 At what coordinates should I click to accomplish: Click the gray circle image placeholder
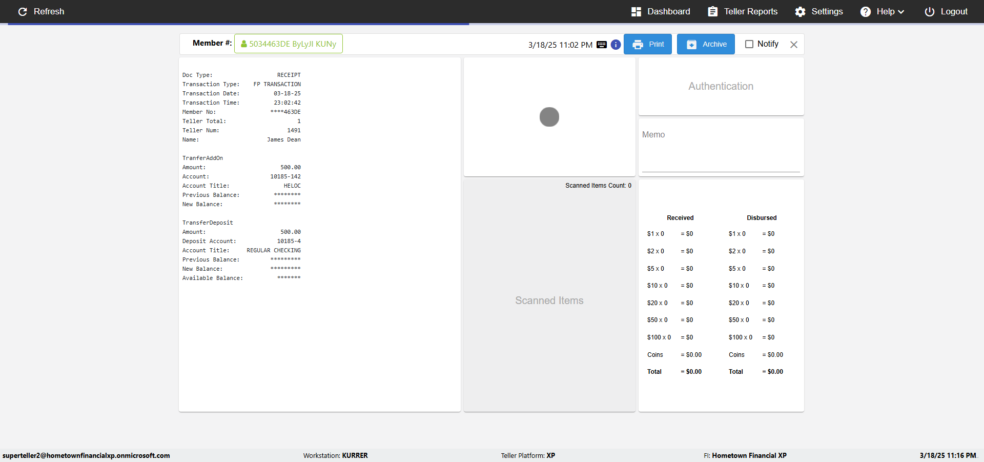pos(549,117)
